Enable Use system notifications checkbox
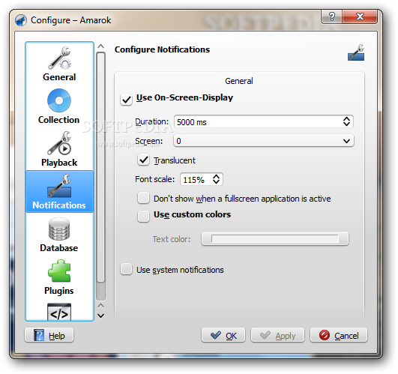Screen dimensions: 398x374 click(x=126, y=269)
